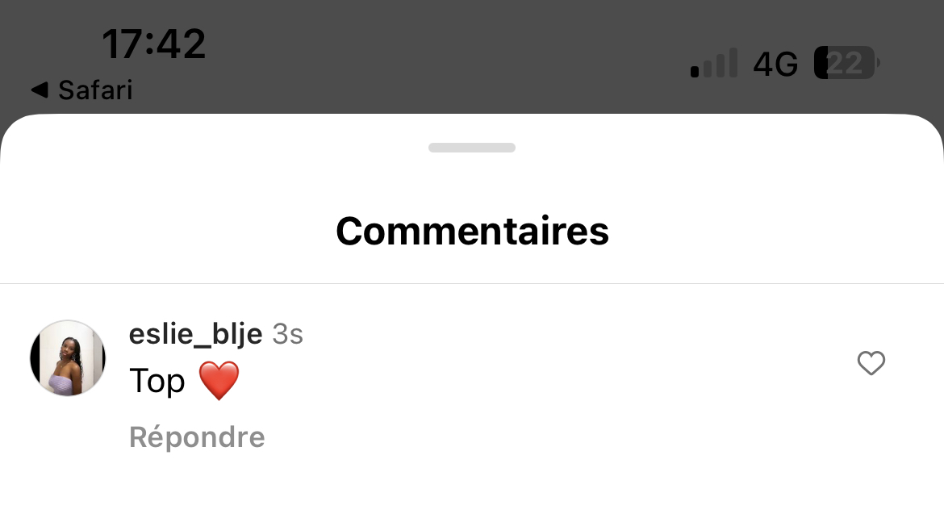This screenshot has height=518, width=944.
Task: Like the comment with heart icon
Action: [x=871, y=363]
